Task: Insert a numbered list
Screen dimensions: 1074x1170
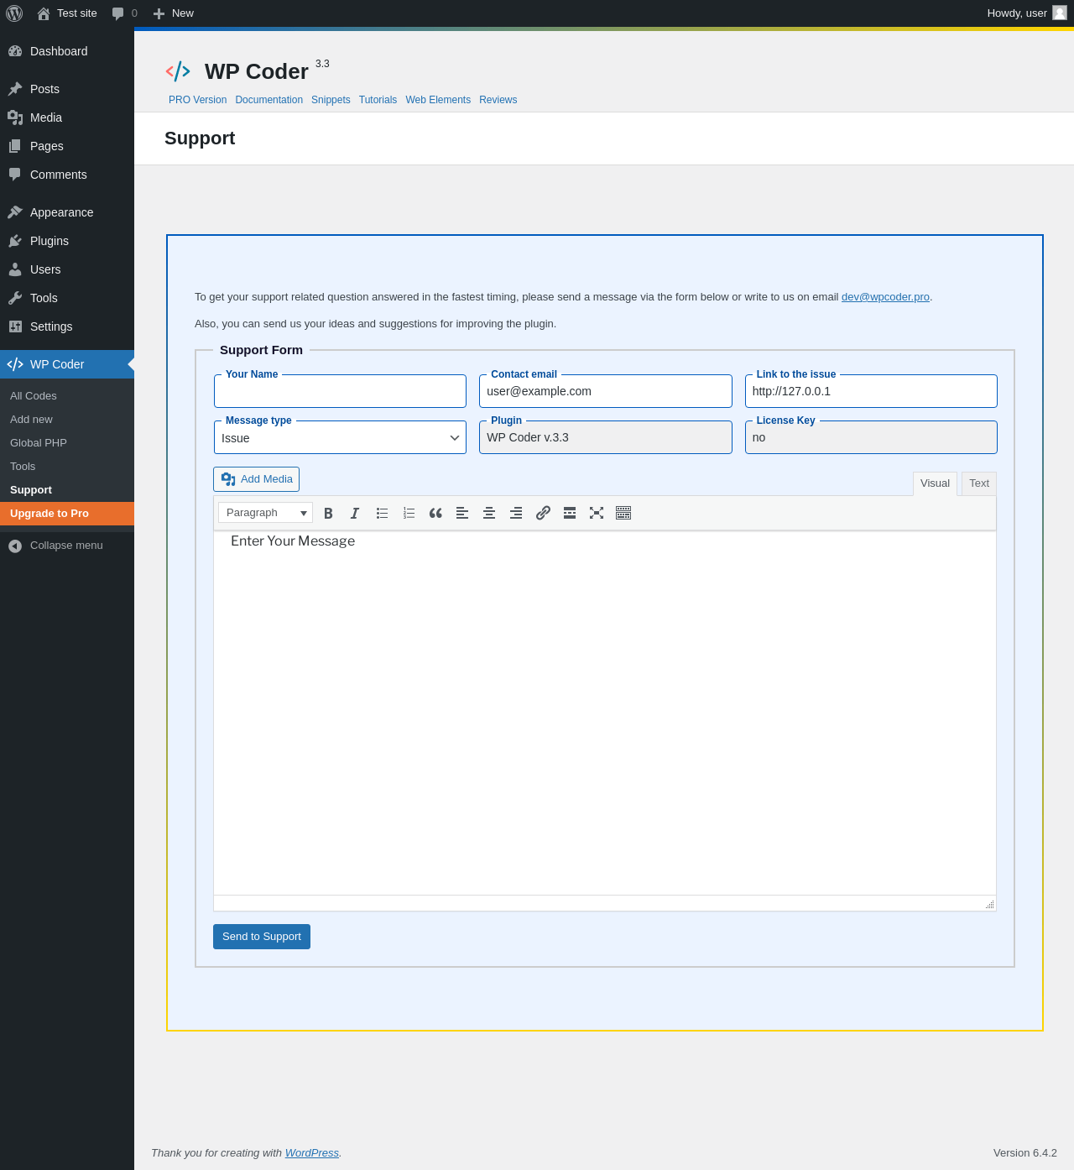Action: (409, 513)
